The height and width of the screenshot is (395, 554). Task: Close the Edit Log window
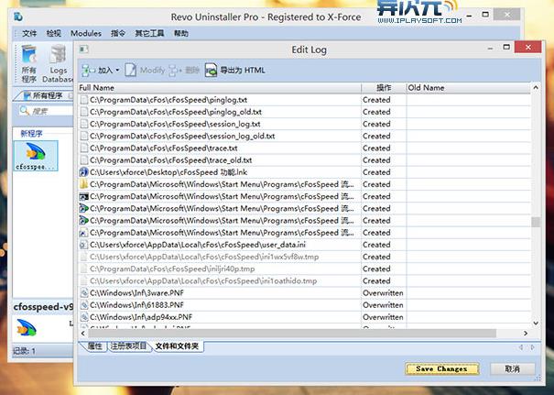pos(527,47)
